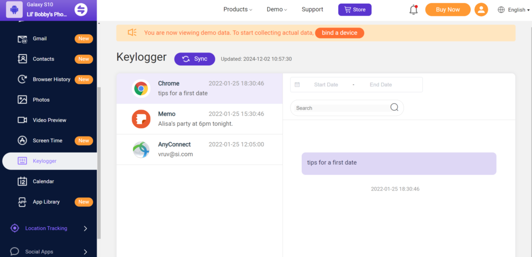This screenshot has height=257, width=532.
Task: Click the Buy Now button
Action: click(448, 9)
